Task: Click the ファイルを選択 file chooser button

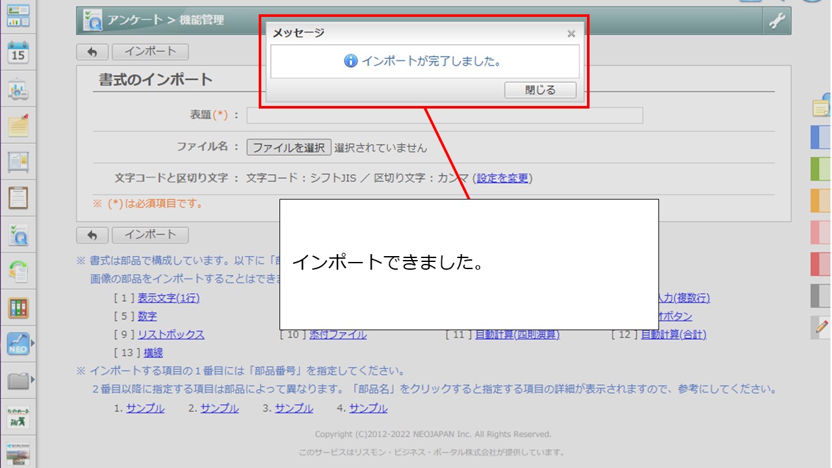Action: (x=289, y=148)
